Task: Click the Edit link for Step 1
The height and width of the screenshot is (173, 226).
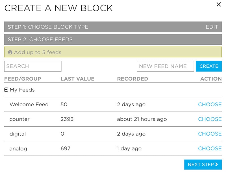Action: (212, 27)
